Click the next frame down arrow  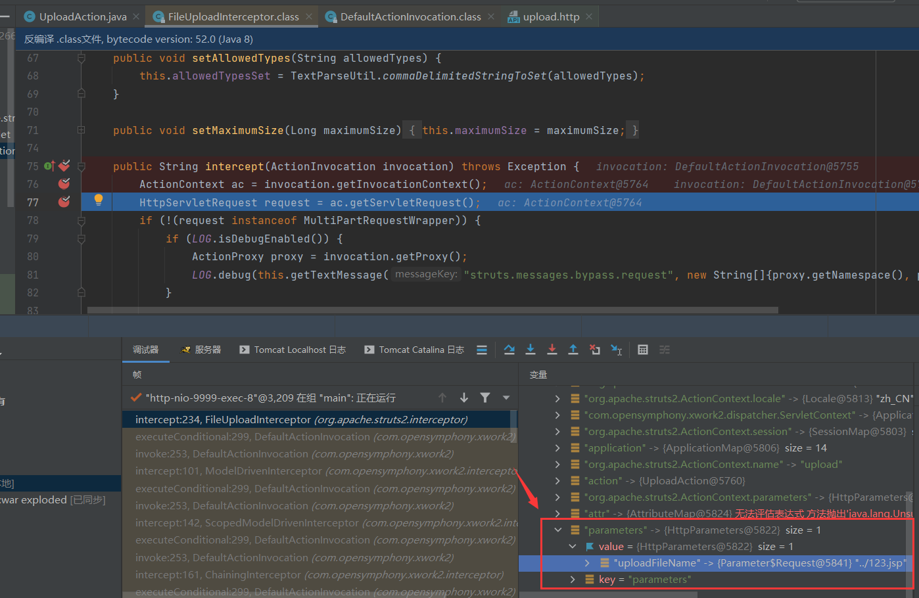point(464,398)
